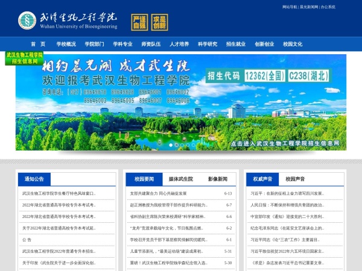Open news "龙舟"竞渡承载端午文化

coord(167,228)
